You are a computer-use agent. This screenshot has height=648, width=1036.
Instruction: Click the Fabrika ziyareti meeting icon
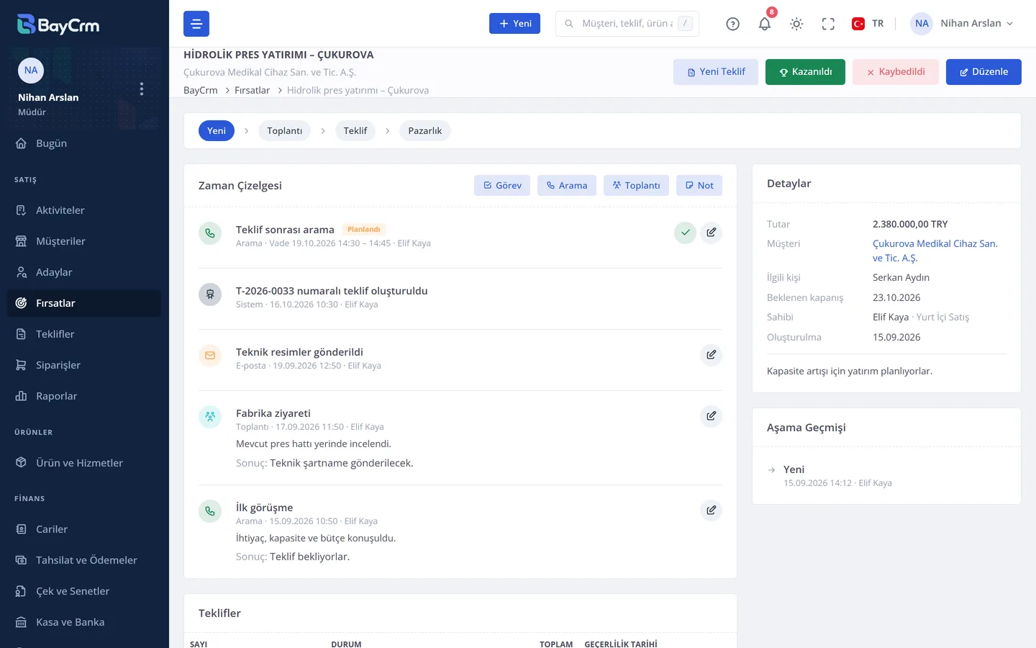coord(210,417)
